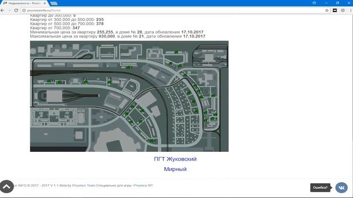Open the ПГТ Жуковский link
The height and width of the screenshot is (198, 353).
[175, 159]
